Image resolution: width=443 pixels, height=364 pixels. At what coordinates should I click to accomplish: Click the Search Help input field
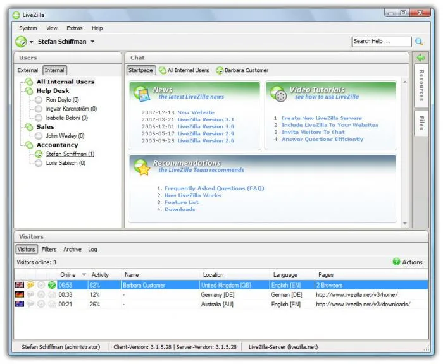coord(382,42)
